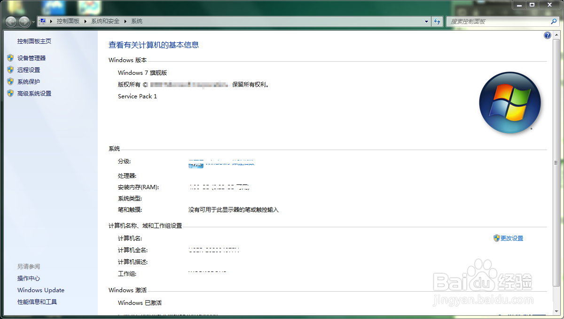Image resolution: width=564 pixels, height=319 pixels.
Task: Go to Control Panel Home (控制面板主页)
Action: point(34,41)
